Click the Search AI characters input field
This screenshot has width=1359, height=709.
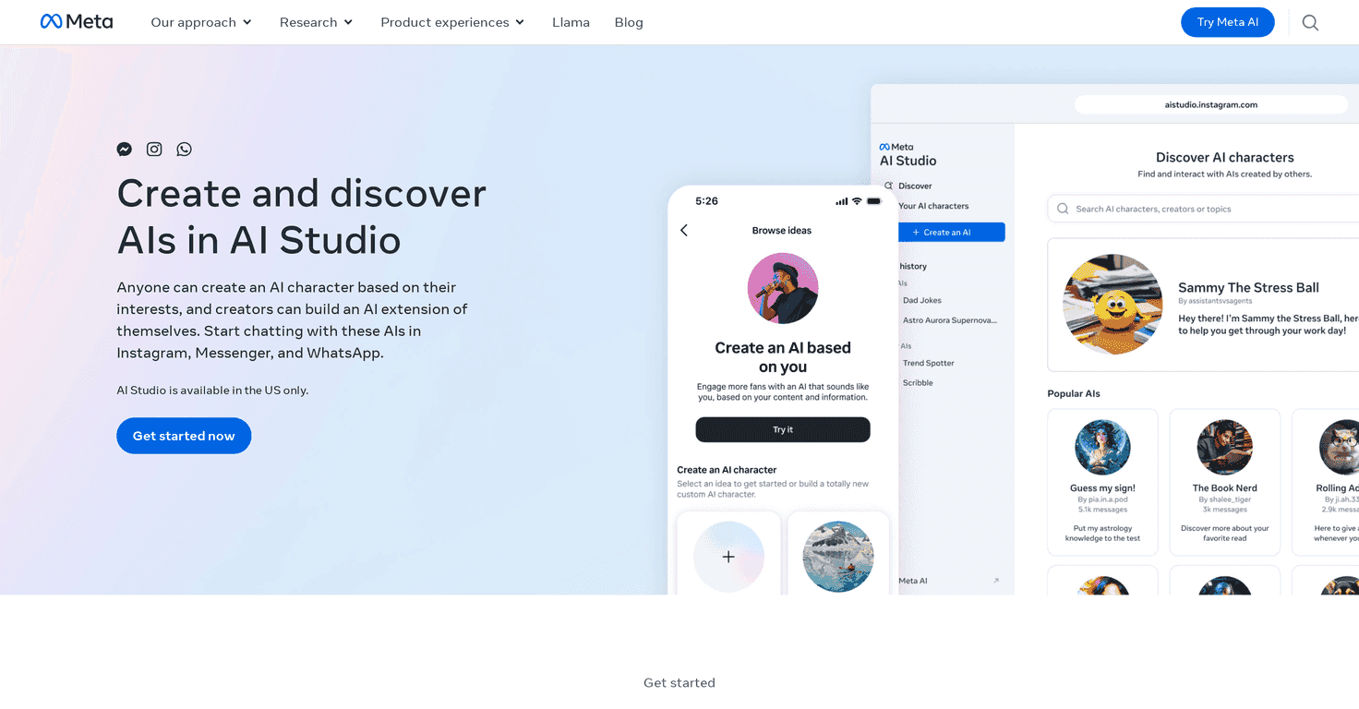coord(1200,209)
